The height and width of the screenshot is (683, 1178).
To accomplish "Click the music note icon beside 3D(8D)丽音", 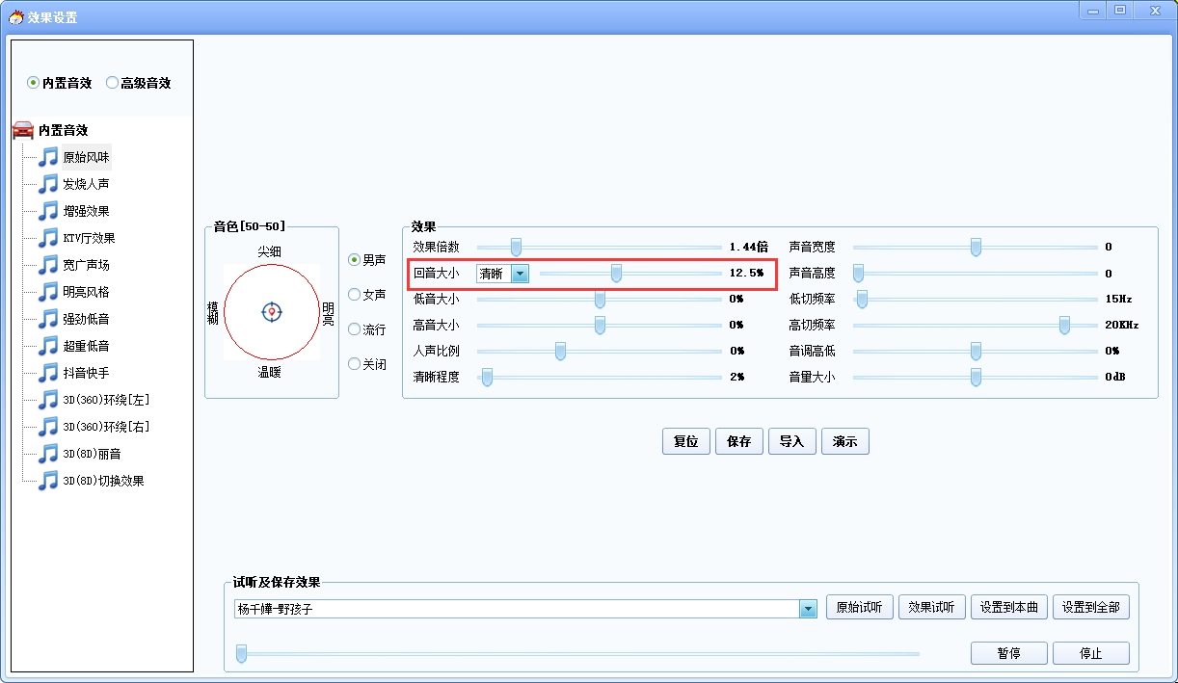I will (x=48, y=454).
